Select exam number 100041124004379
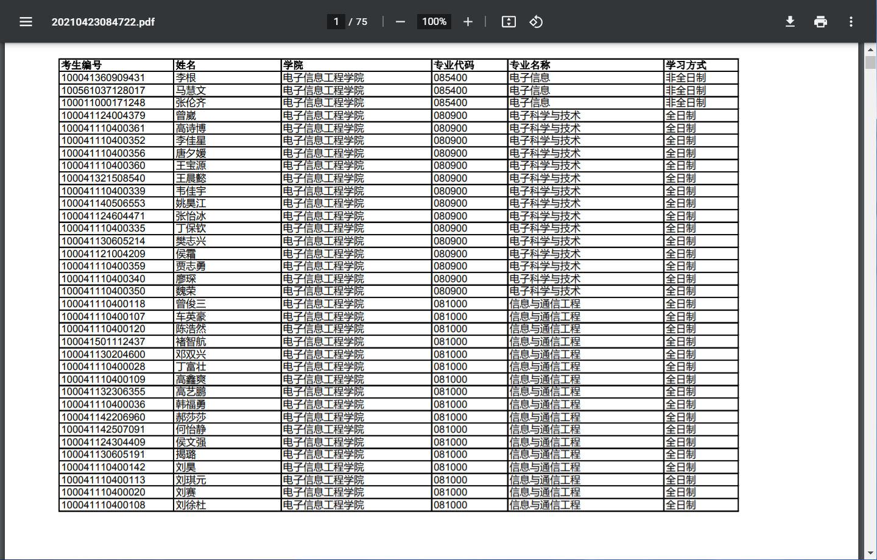This screenshot has width=877, height=560. [104, 116]
